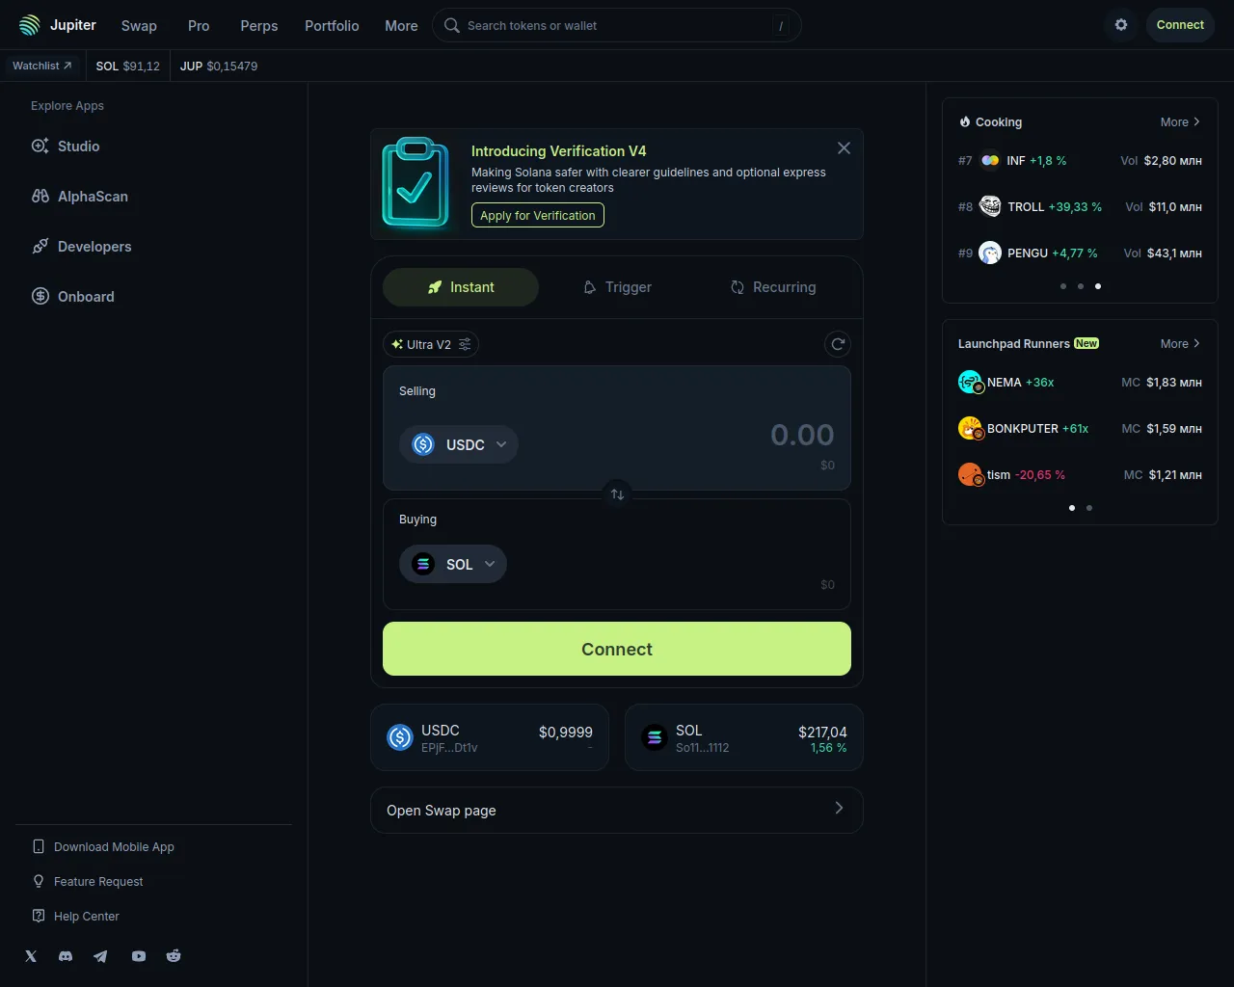1234x987 pixels.
Task: Open the Feature Request link
Action: tap(88, 882)
